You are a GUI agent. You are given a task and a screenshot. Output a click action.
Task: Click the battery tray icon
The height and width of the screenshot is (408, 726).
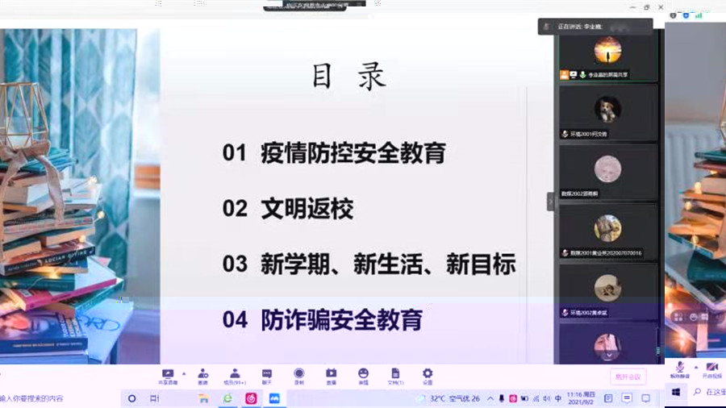tap(524, 398)
